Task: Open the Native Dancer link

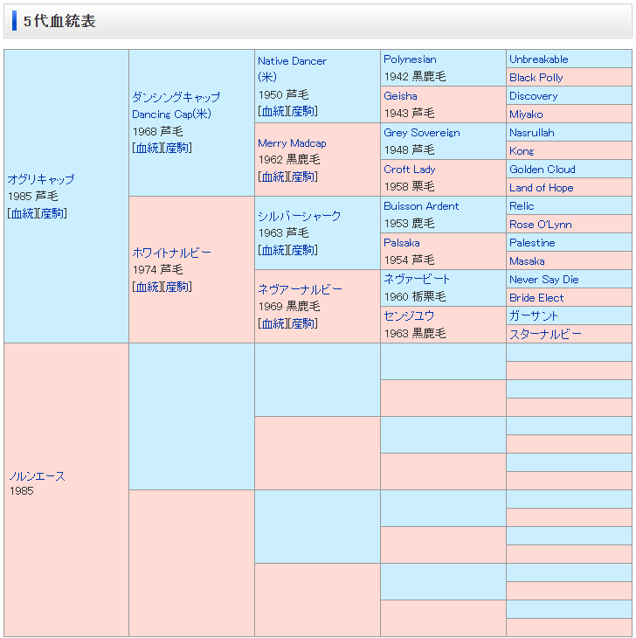Action: click(x=292, y=61)
